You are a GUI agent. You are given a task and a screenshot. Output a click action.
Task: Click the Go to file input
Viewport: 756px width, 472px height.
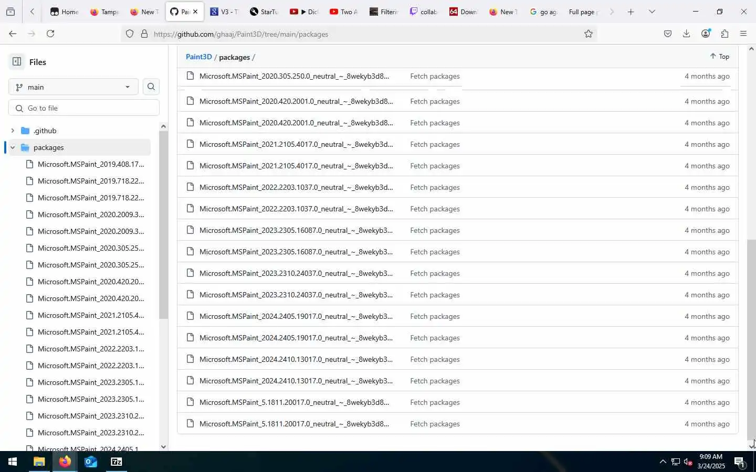84,108
